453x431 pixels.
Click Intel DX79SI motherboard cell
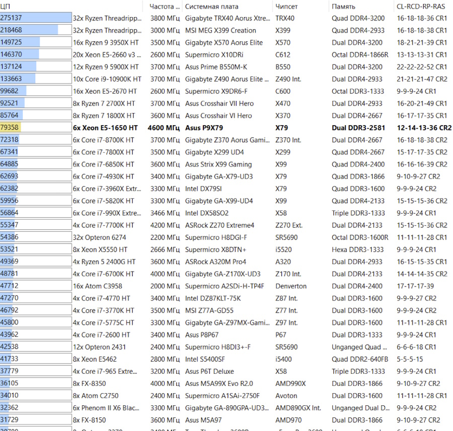[x=203, y=189]
